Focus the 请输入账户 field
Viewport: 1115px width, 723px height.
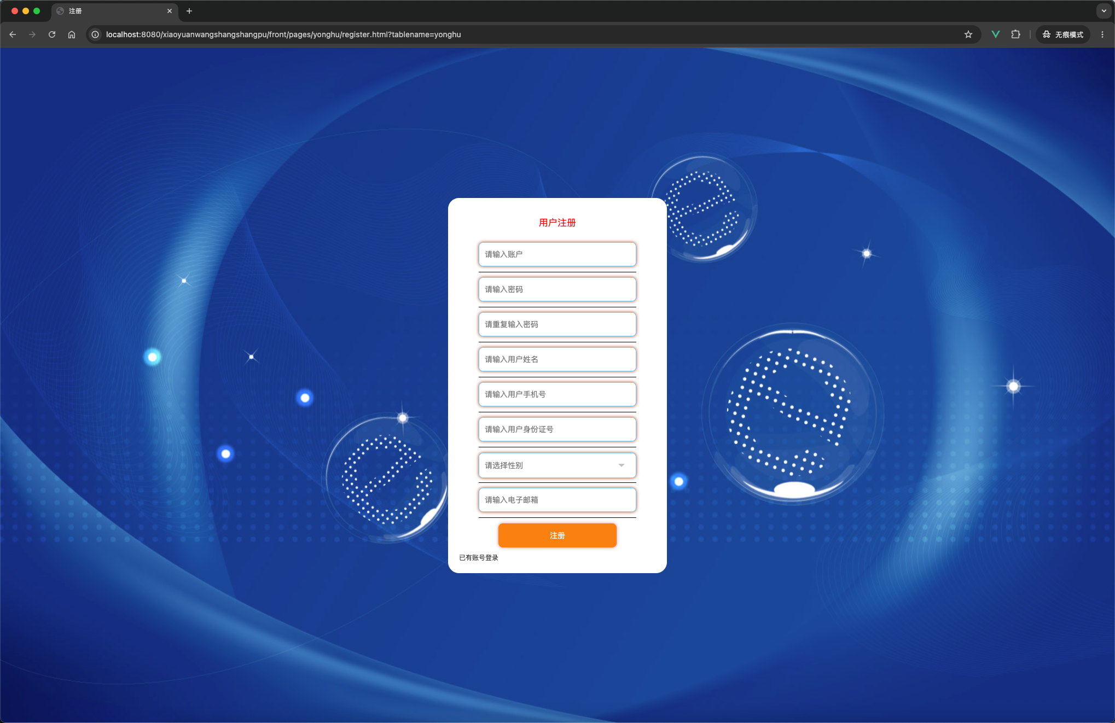point(557,254)
